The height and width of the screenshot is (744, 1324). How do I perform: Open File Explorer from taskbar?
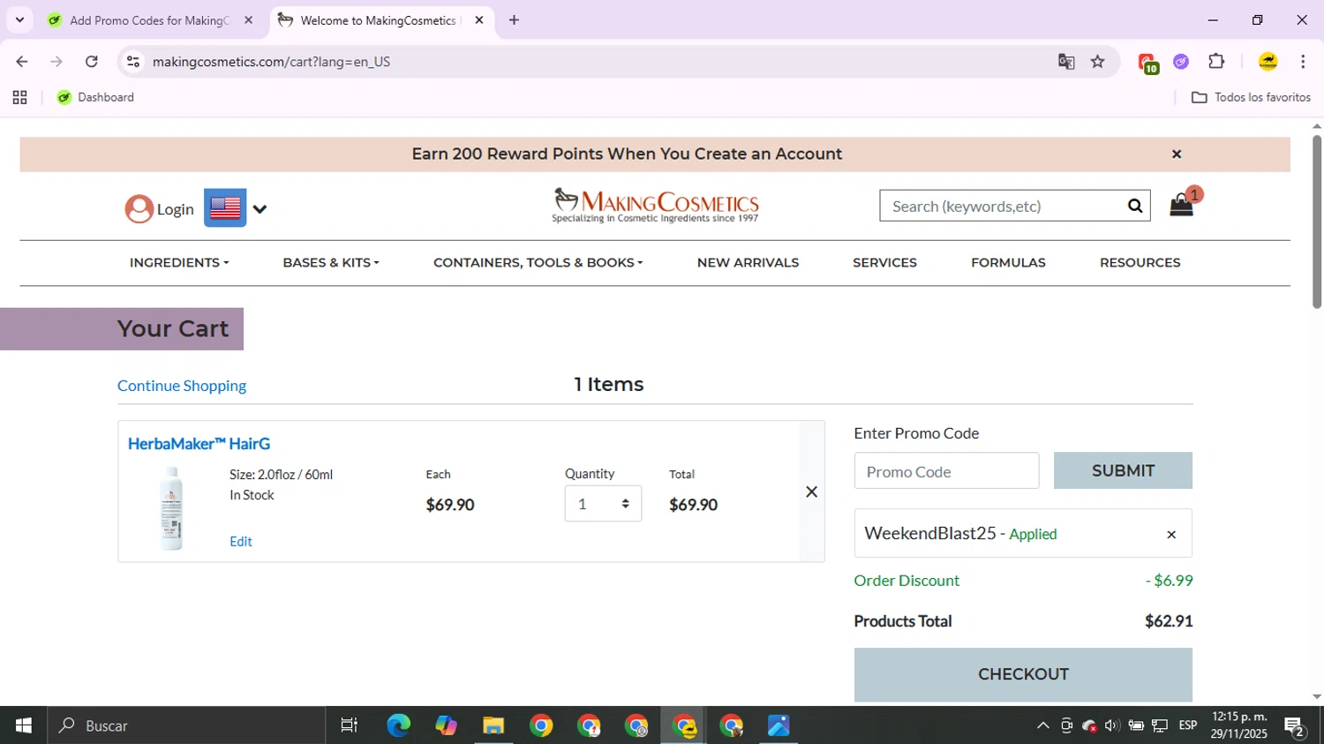tap(493, 725)
